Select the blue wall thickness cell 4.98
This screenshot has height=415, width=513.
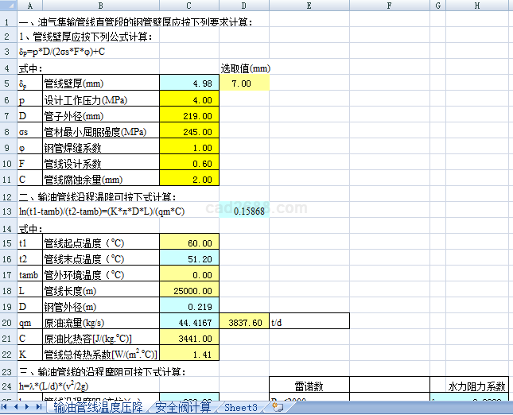click(x=188, y=83)
